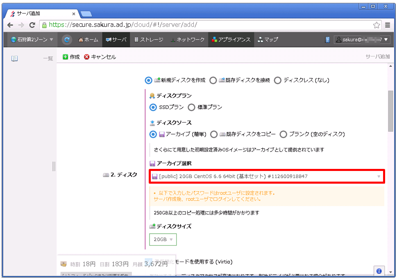This screenshot has height=280, width=397.
Task: Reload the page with browser reload icon
Action: pyautogui.click(x=32, y=25)
